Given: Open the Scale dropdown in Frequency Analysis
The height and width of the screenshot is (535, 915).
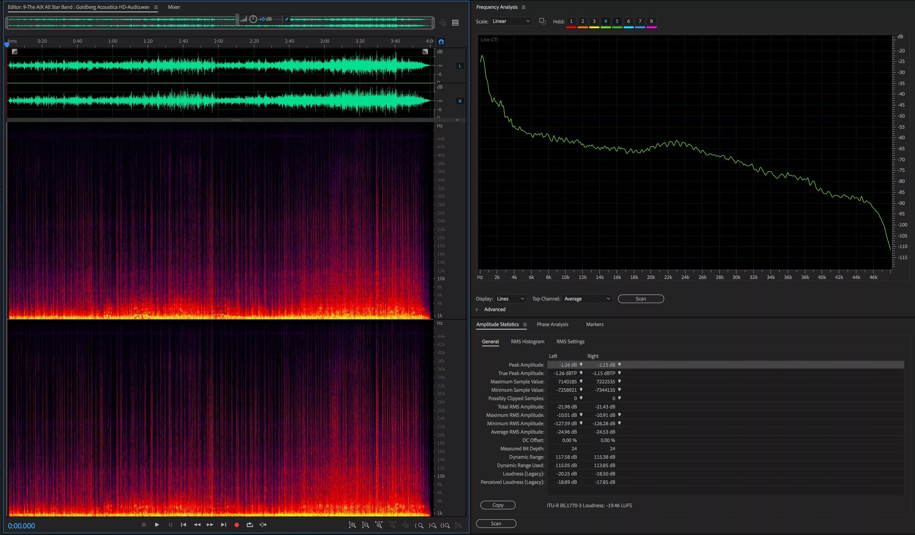Looking at the screenshot, I should pyautogui.click(x=510, y=21).
